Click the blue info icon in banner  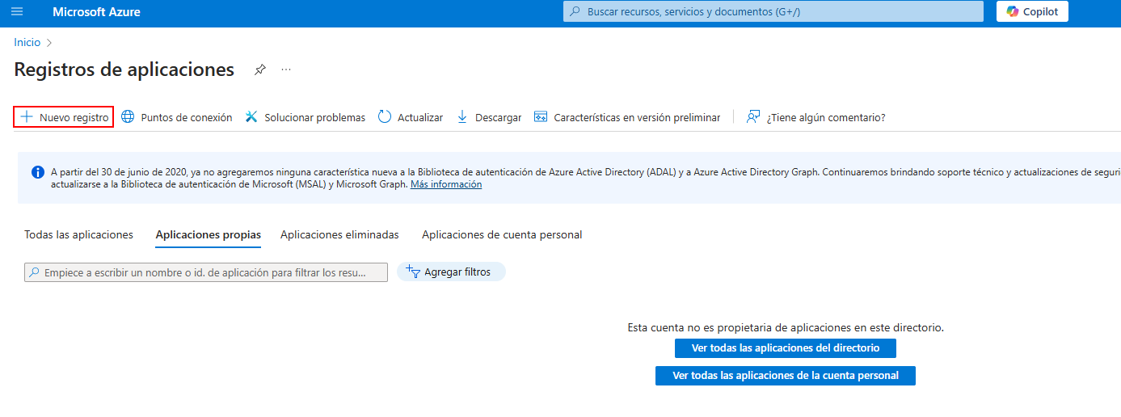tap(37, 172)
